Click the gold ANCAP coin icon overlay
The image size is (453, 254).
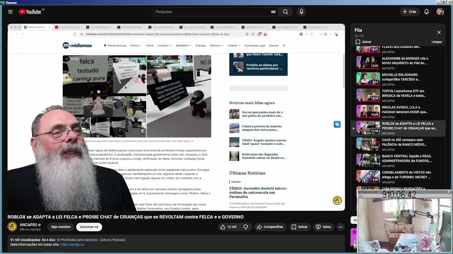(337, 200)
